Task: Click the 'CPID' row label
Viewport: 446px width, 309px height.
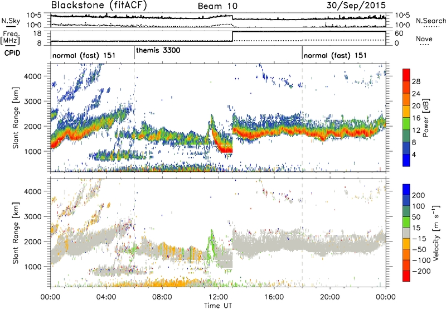Action: point(12,53)
